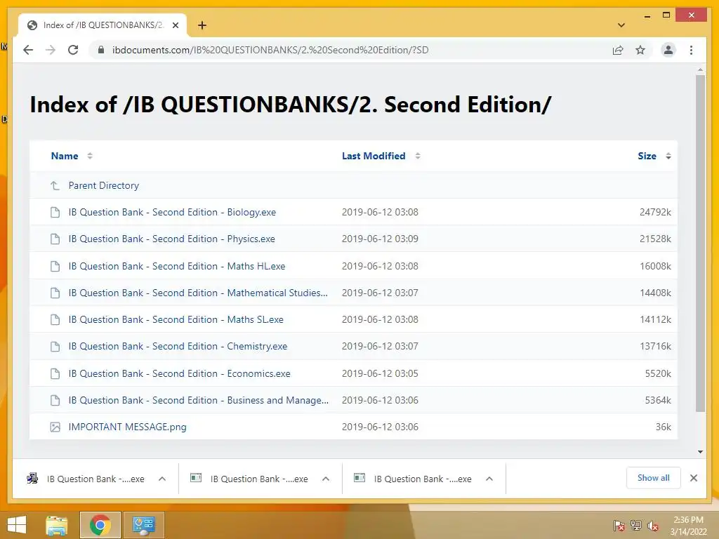This screenshot has height=539, width=719.
Task: Reload the page with the refresh icon
Action: [x=73, y=50]
